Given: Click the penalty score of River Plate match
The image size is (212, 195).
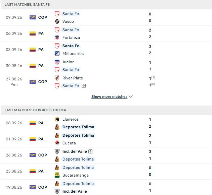Looking at the screenshot, I should 153,77.
